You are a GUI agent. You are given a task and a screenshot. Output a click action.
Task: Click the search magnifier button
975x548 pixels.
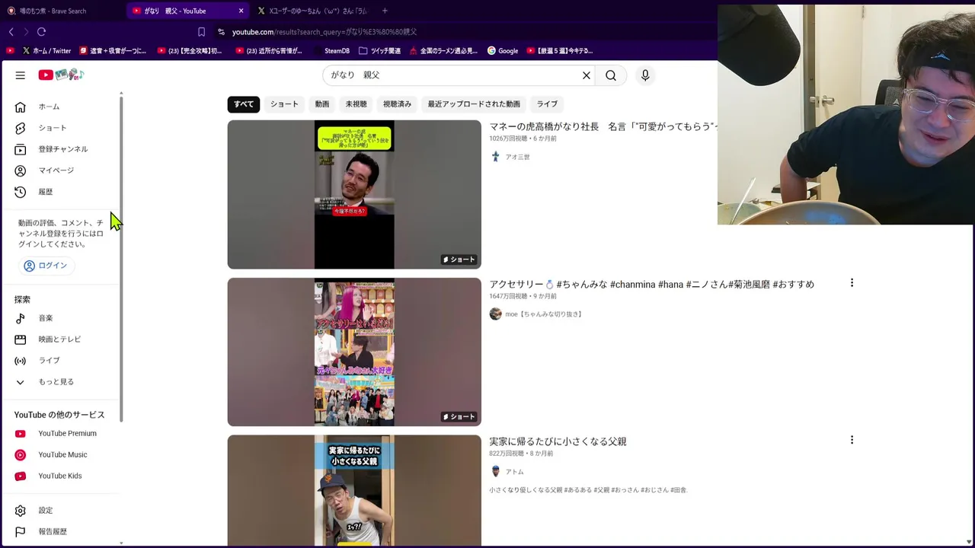click(611, 75)
